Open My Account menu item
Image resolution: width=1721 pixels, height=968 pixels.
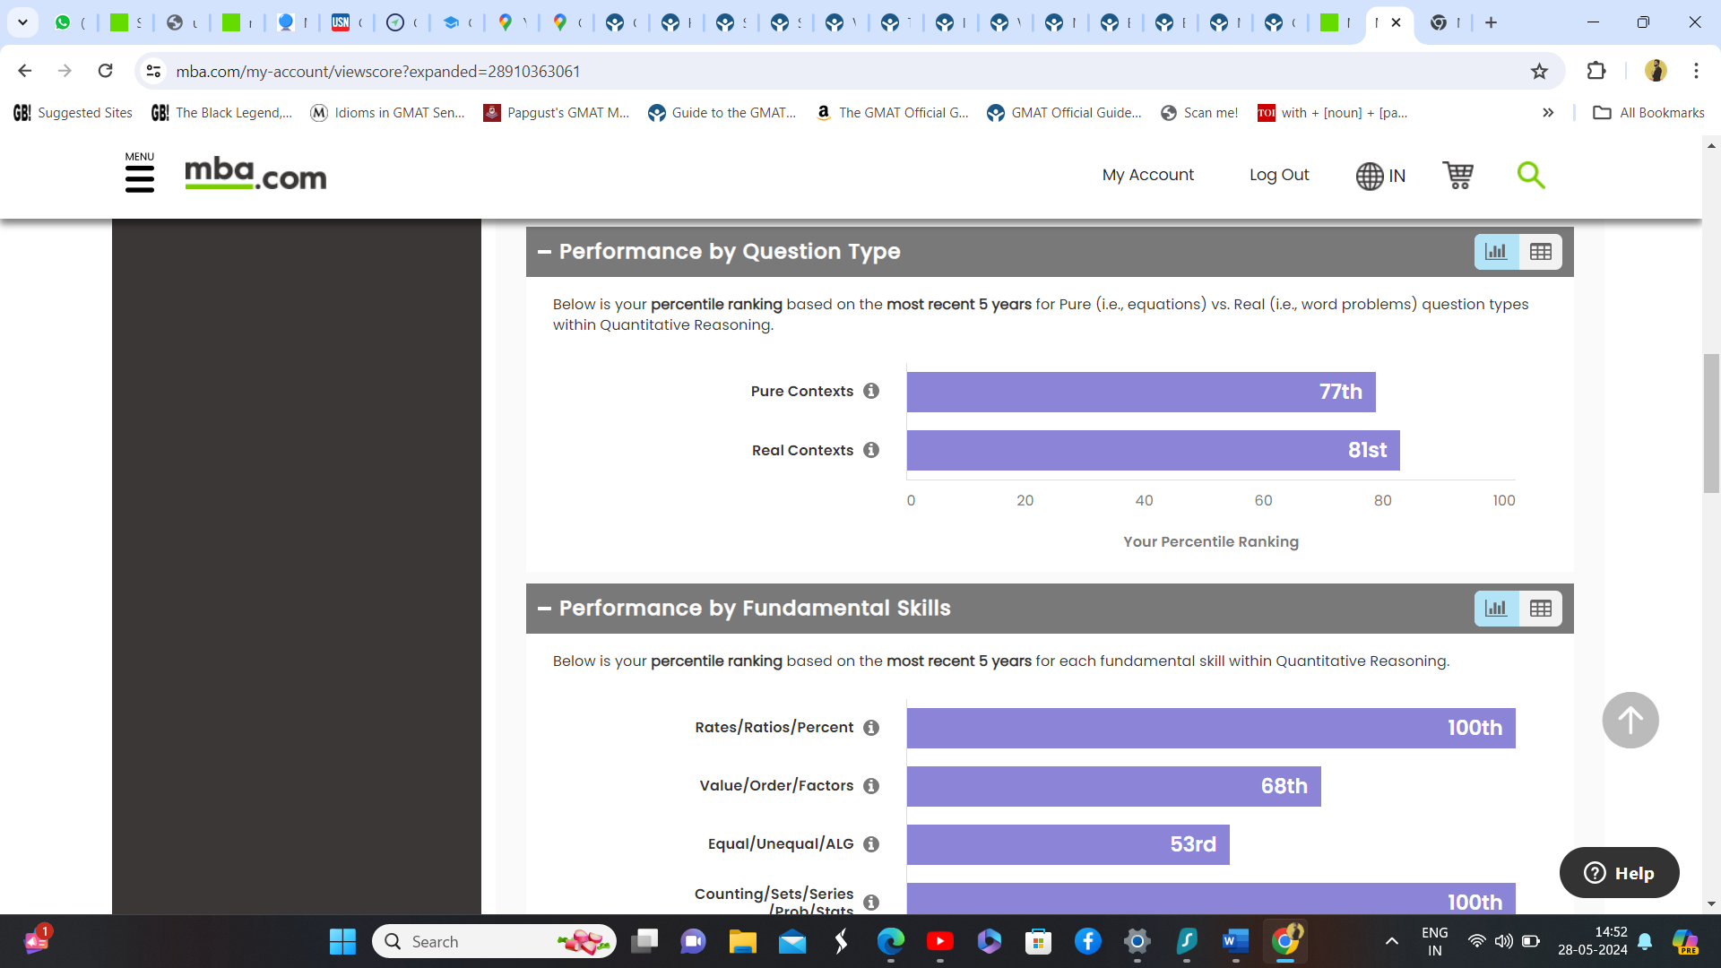[x=1147, y=175]
